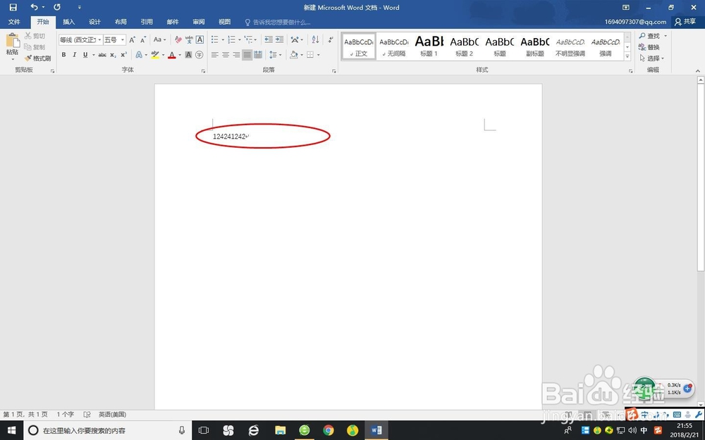The width and height of the screenshot is (705, 440).
Task: Apply the 标题 1 style
Action: [x=429, y=46]
